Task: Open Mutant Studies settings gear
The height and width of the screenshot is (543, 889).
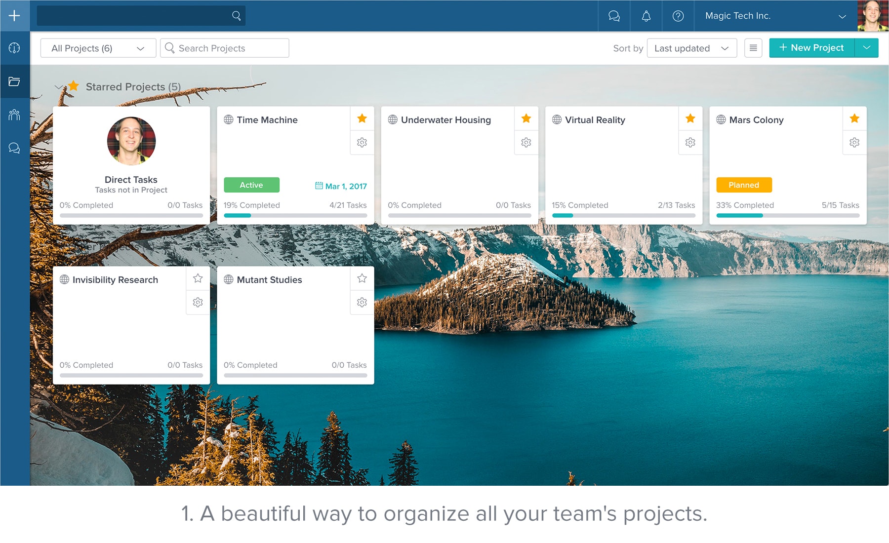Action: (x=362, y=303)
